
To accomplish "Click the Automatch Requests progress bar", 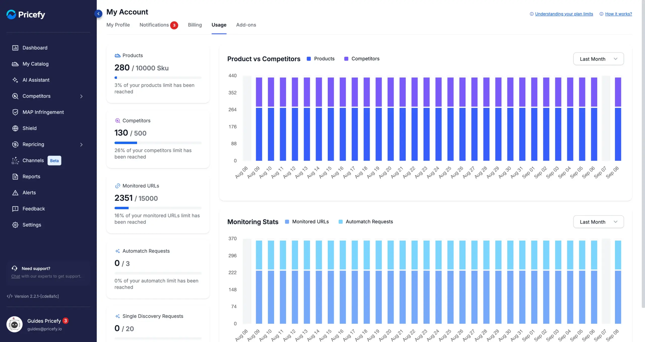I will (x=158, y=273).
